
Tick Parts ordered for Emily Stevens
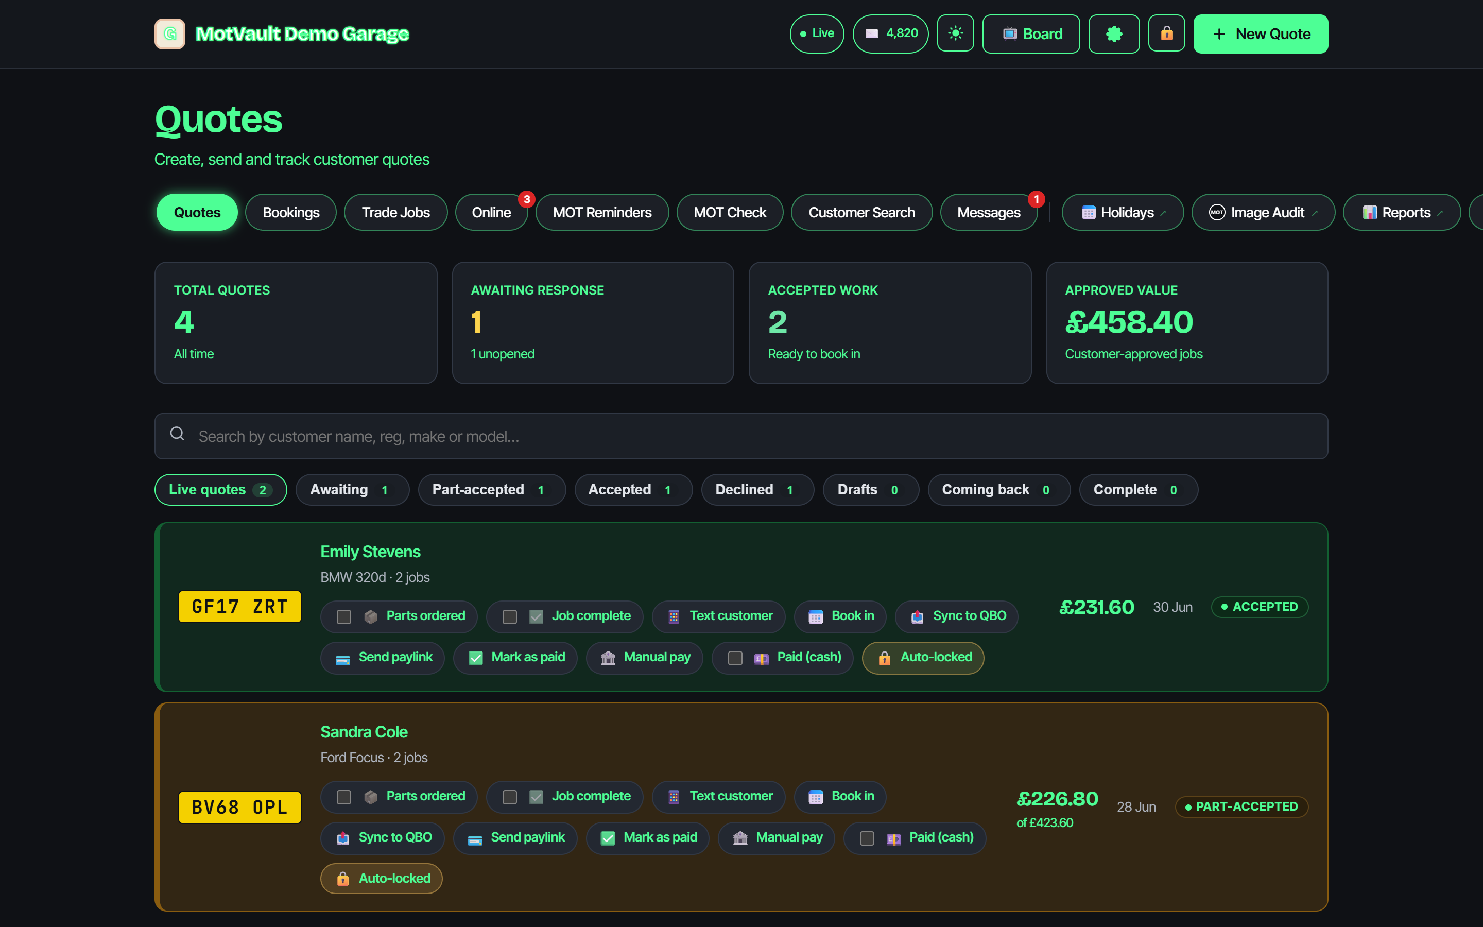pyautogui.click(x=344, y=616)
